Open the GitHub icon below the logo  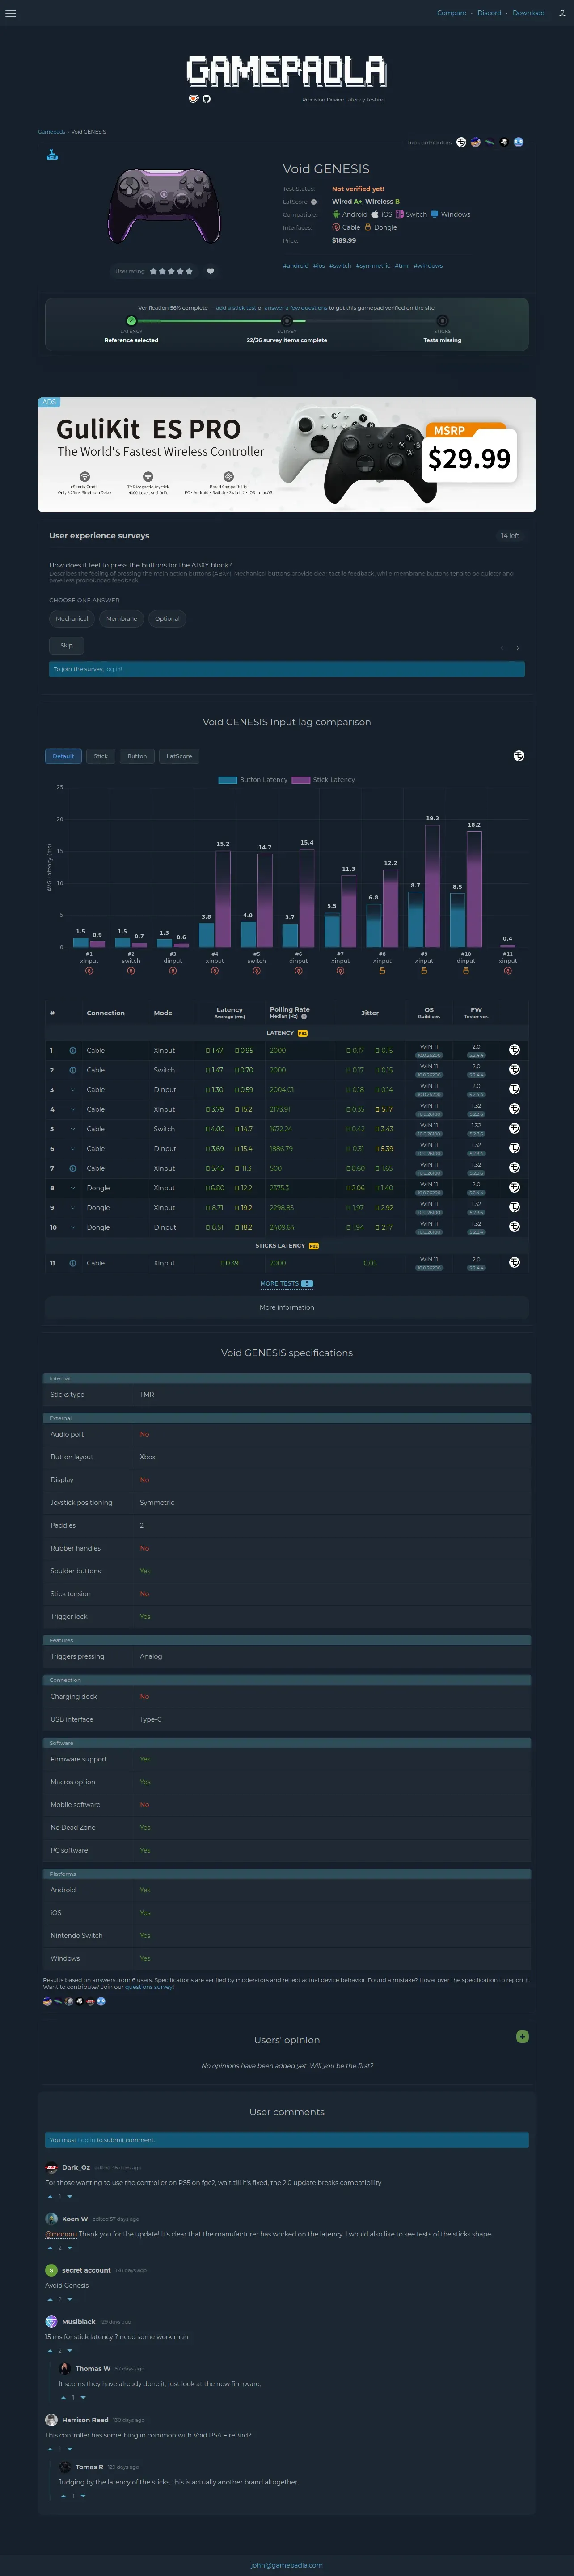207,99
